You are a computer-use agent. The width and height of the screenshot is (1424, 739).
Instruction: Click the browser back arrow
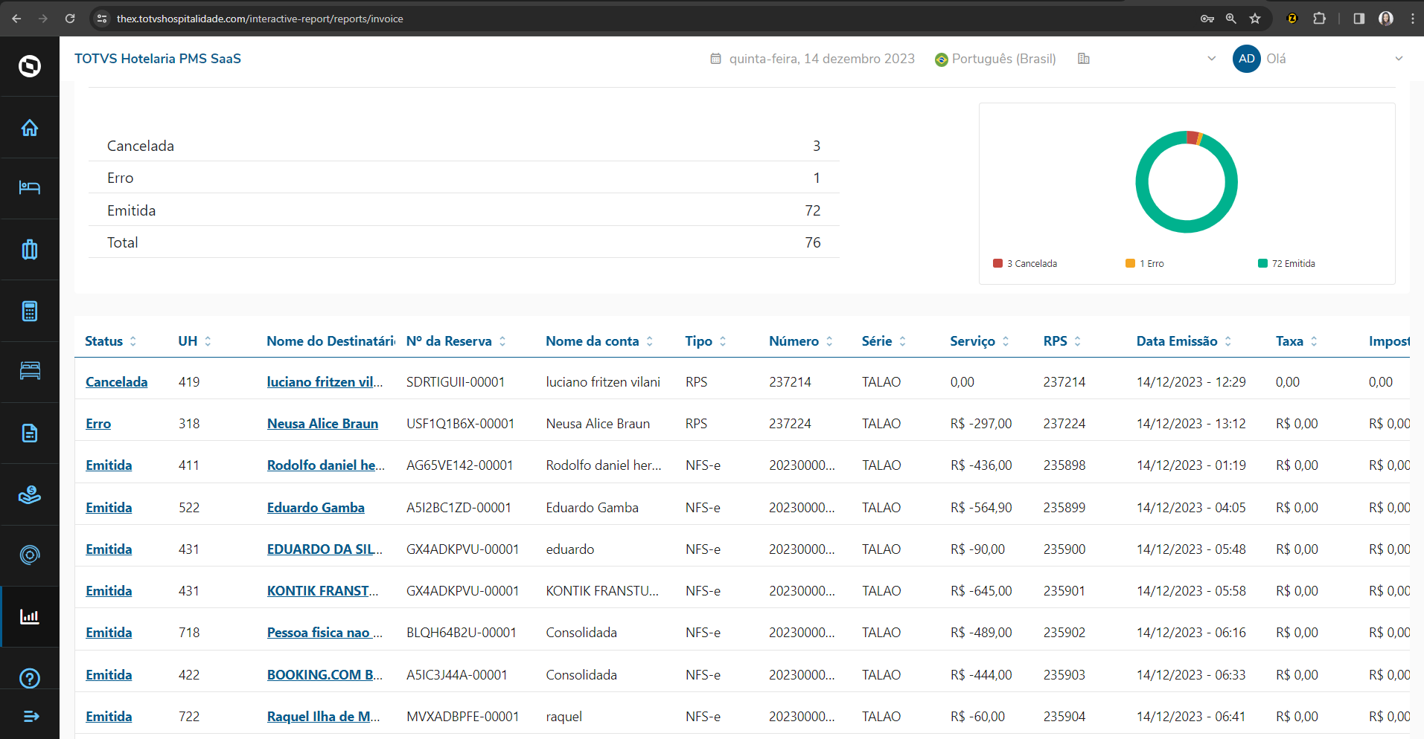tap(16, 19)
